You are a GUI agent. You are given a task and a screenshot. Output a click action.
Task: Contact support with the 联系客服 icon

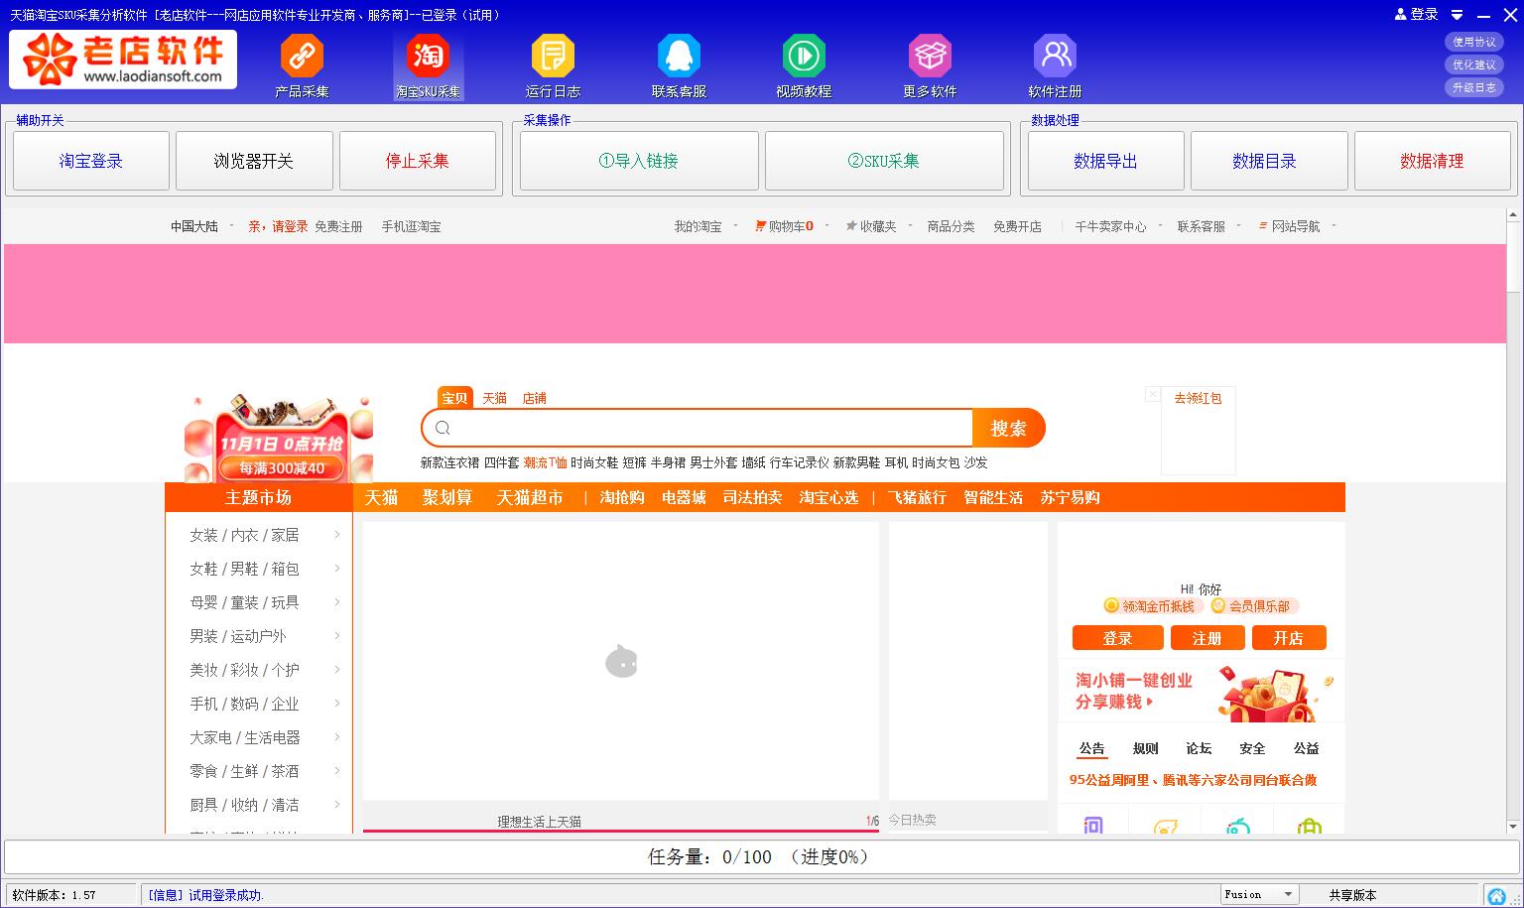pos(678,63)
